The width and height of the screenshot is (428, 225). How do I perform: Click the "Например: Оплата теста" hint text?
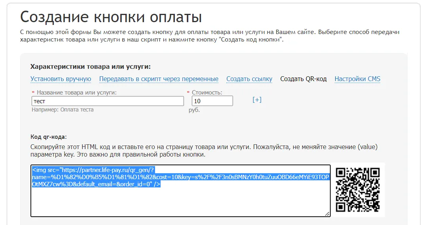click(62, 110)
